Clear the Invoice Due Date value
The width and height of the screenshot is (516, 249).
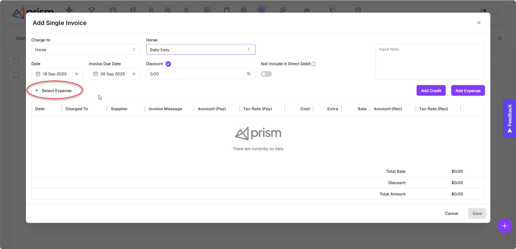click(x=134, y=74)
